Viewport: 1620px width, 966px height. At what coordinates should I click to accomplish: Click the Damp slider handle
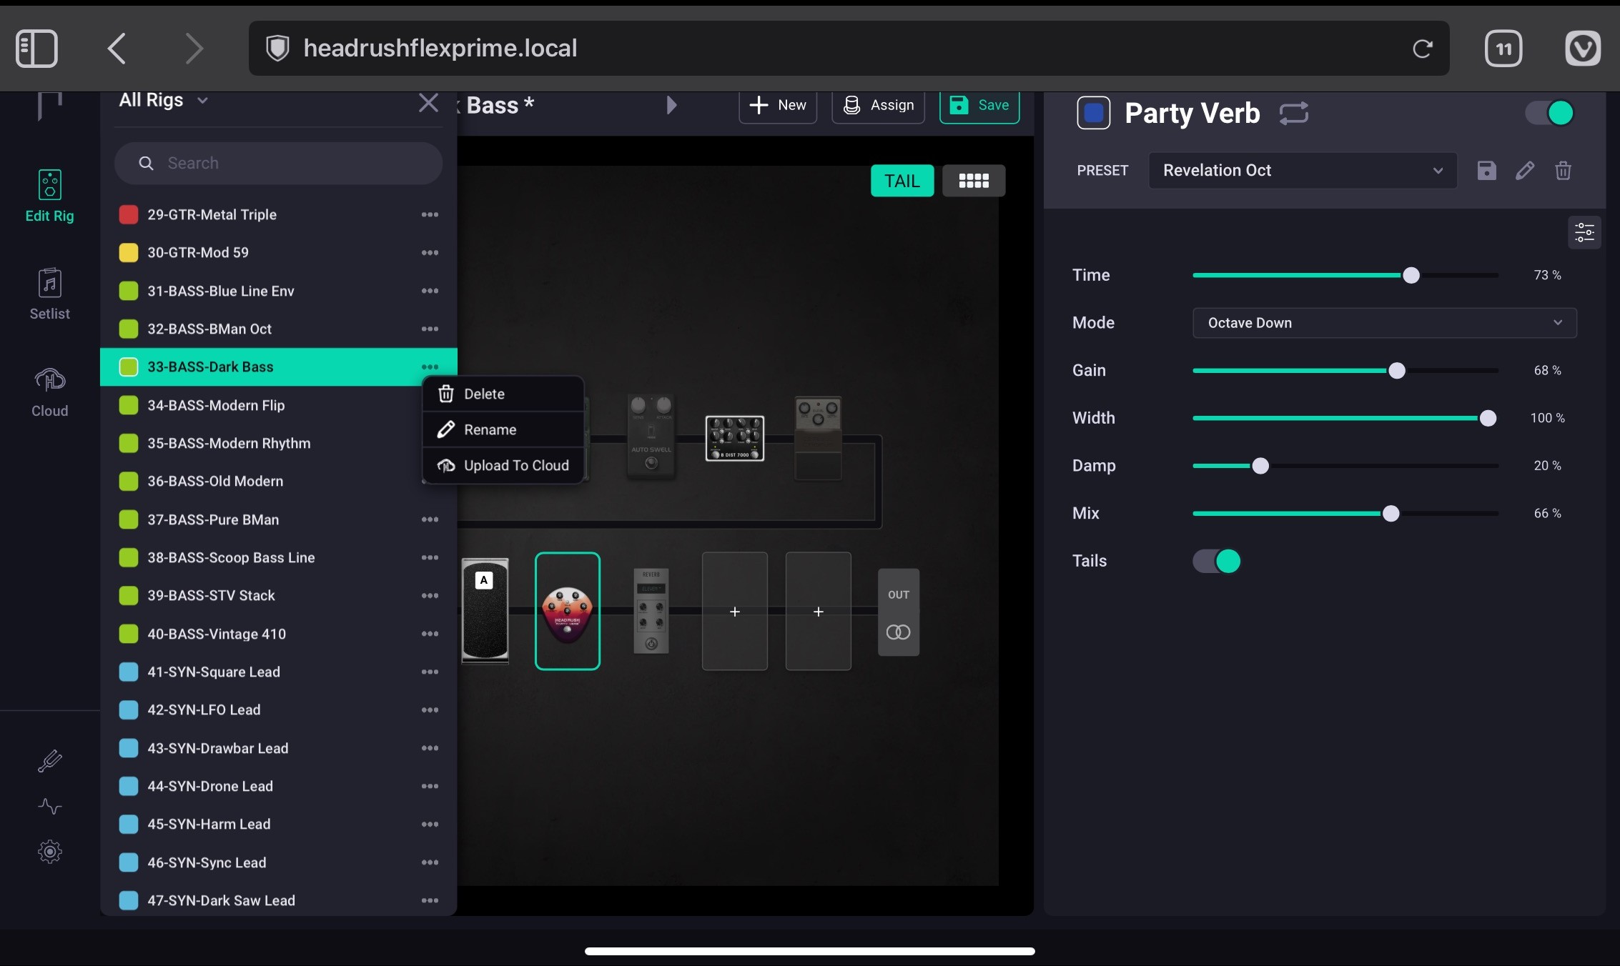click(x=1260, y=466)
